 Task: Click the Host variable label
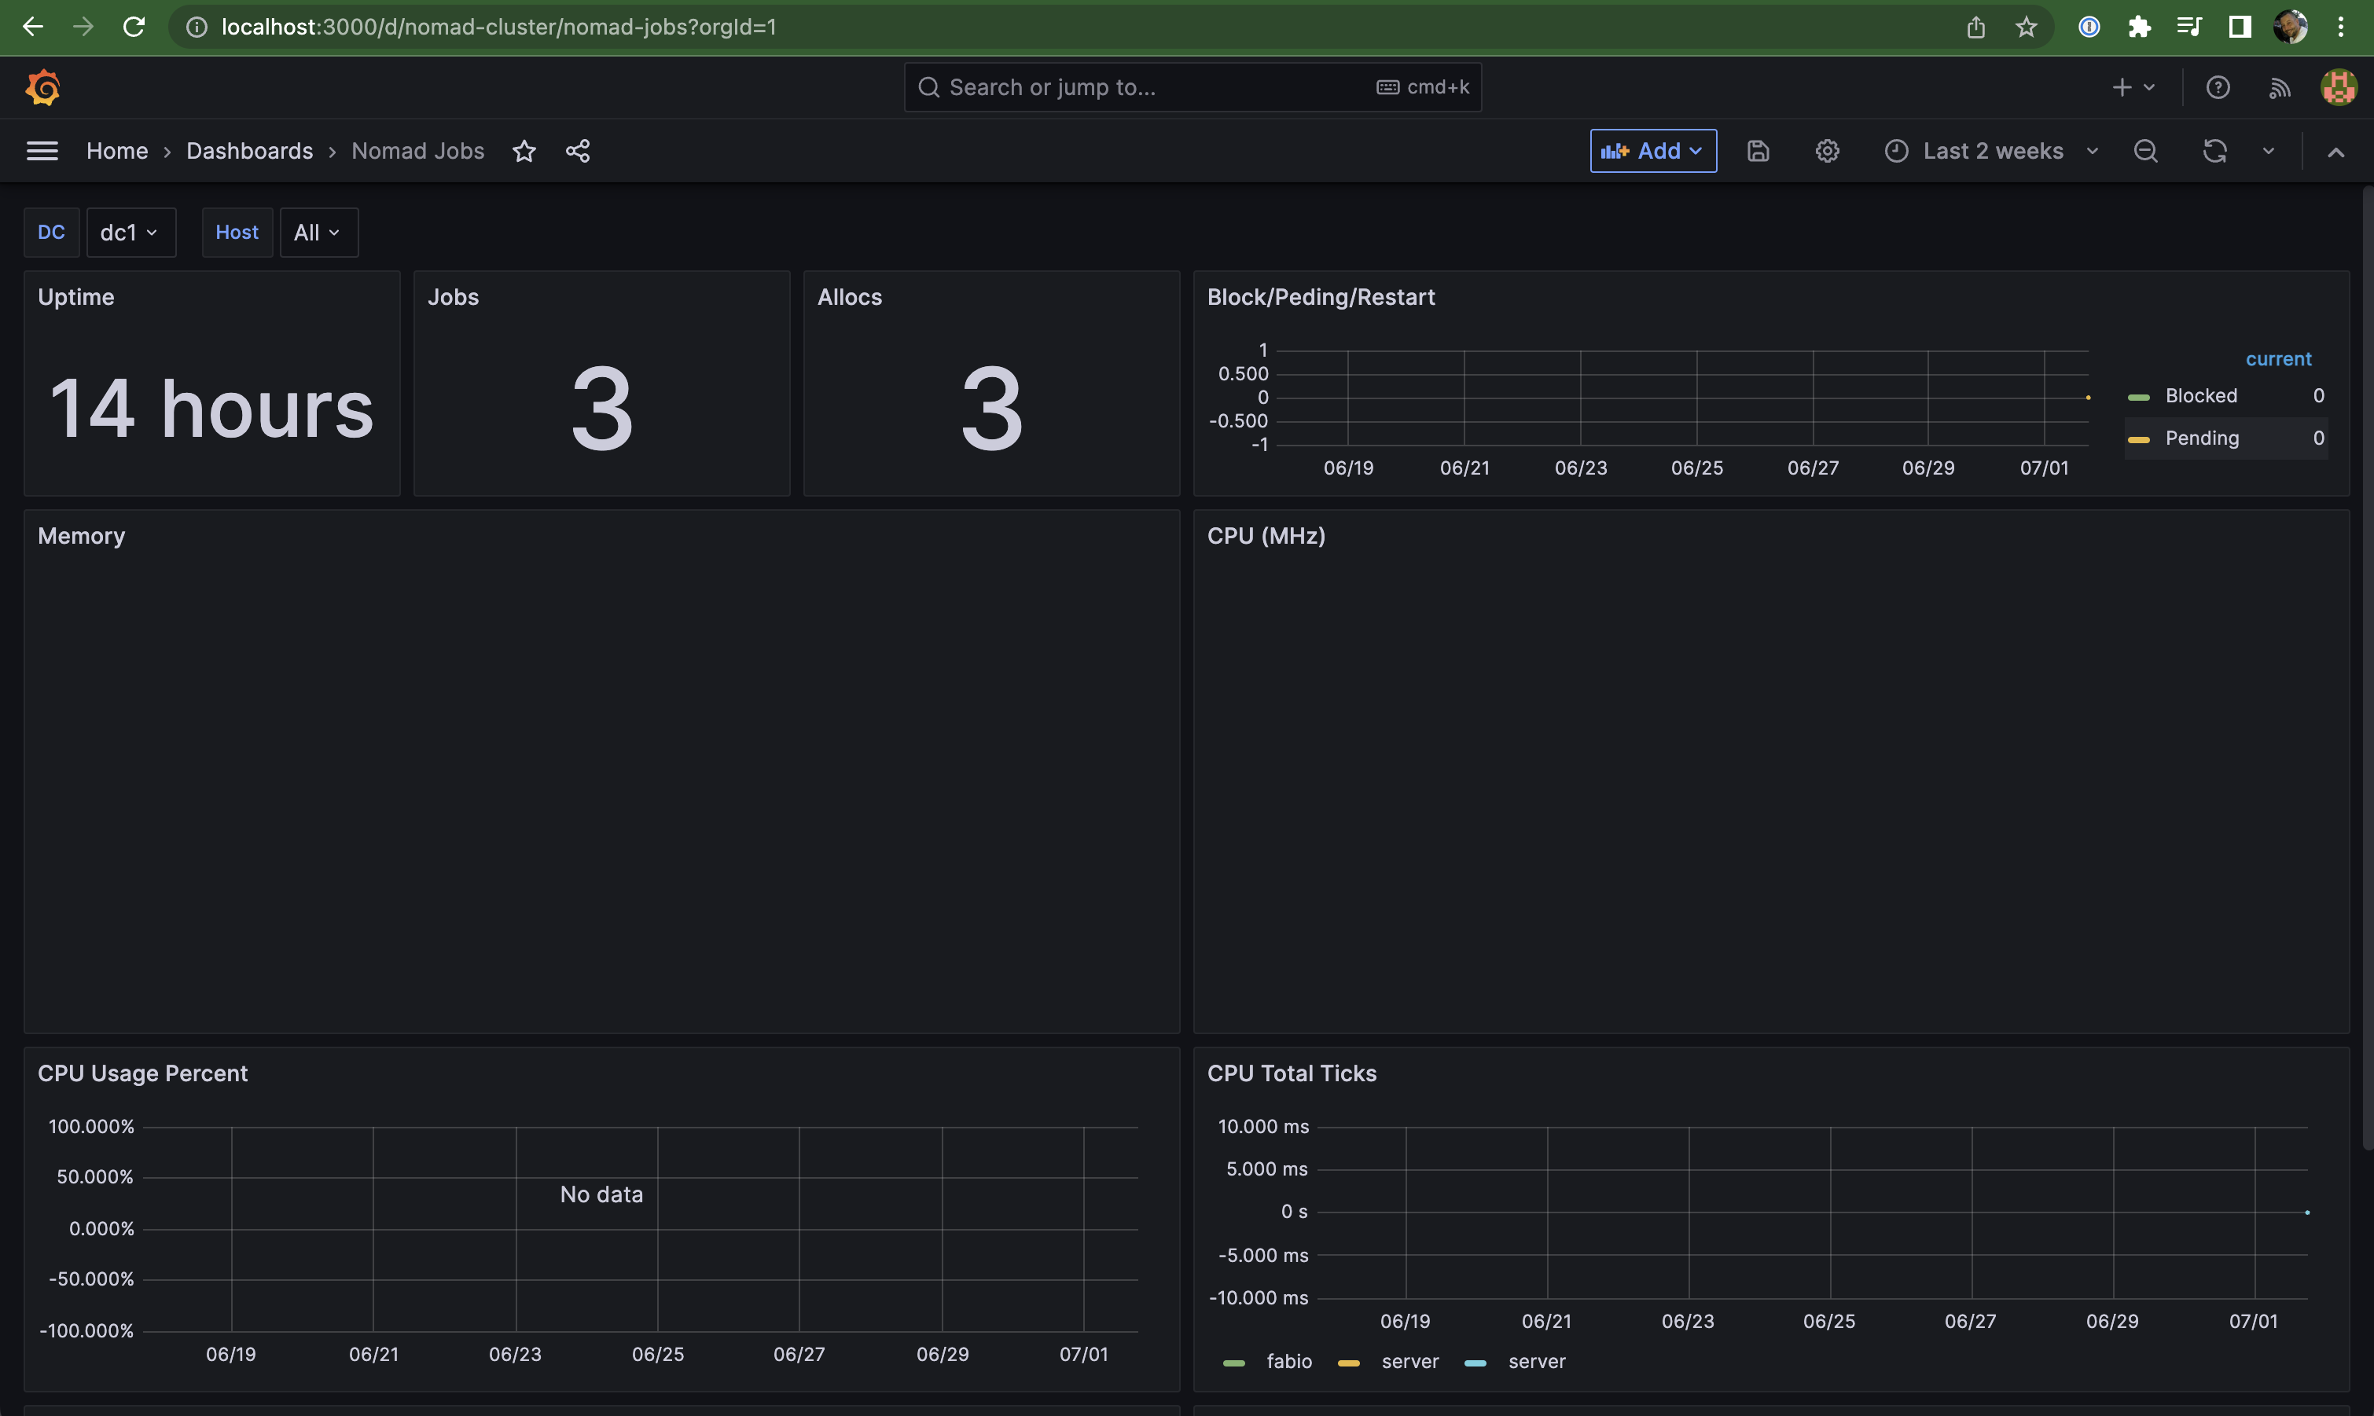[237, 233]
